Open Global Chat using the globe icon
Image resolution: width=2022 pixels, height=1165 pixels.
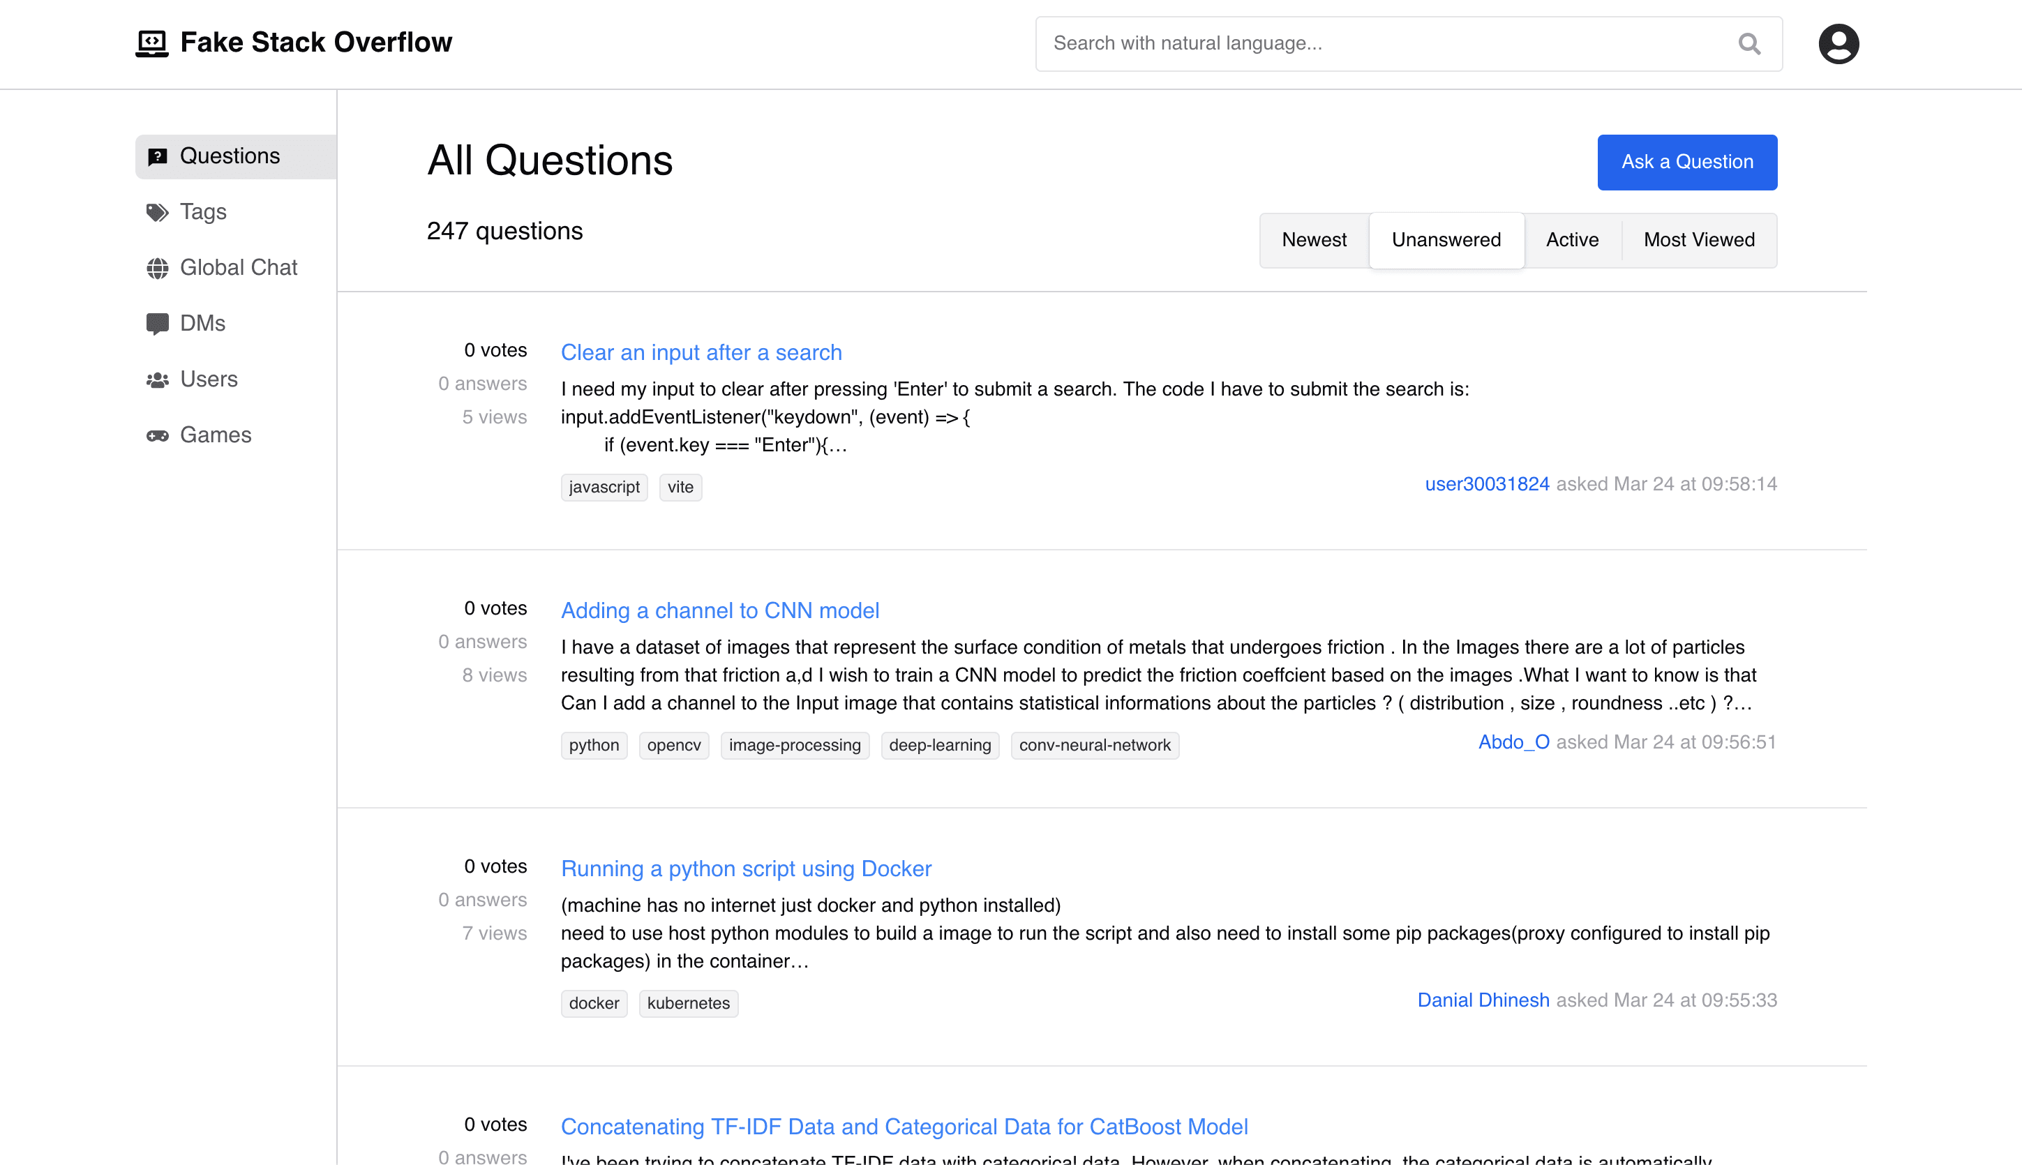(158, 267)
